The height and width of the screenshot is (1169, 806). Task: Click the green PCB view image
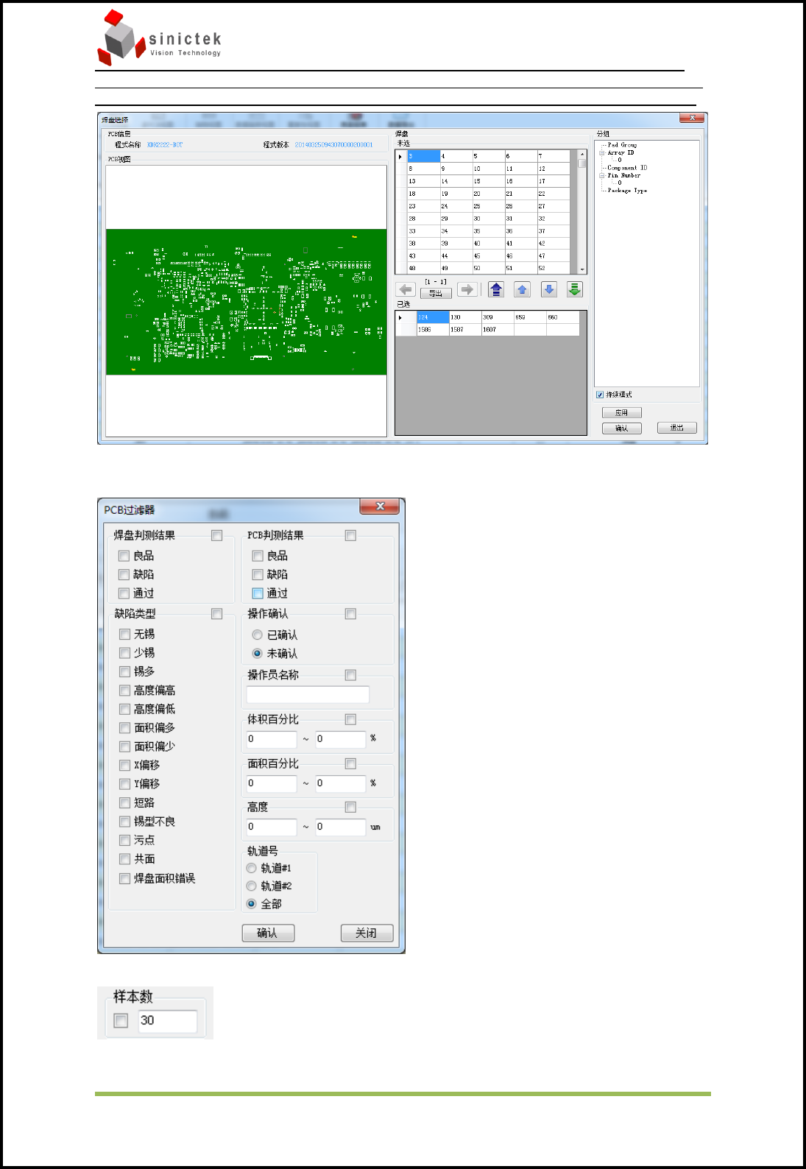247,302
